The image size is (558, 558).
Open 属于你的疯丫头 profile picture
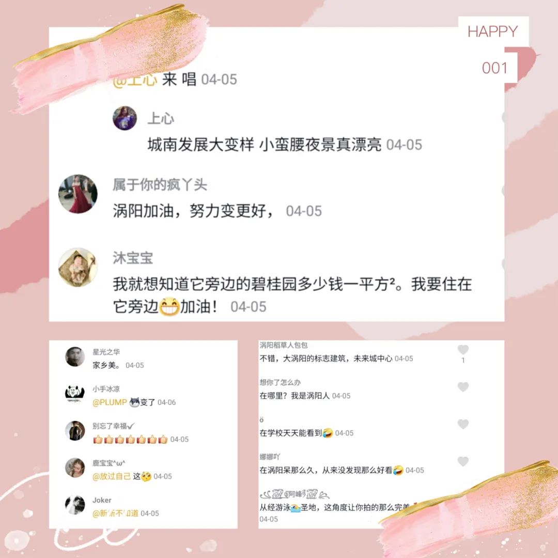(x=78, y=194)
